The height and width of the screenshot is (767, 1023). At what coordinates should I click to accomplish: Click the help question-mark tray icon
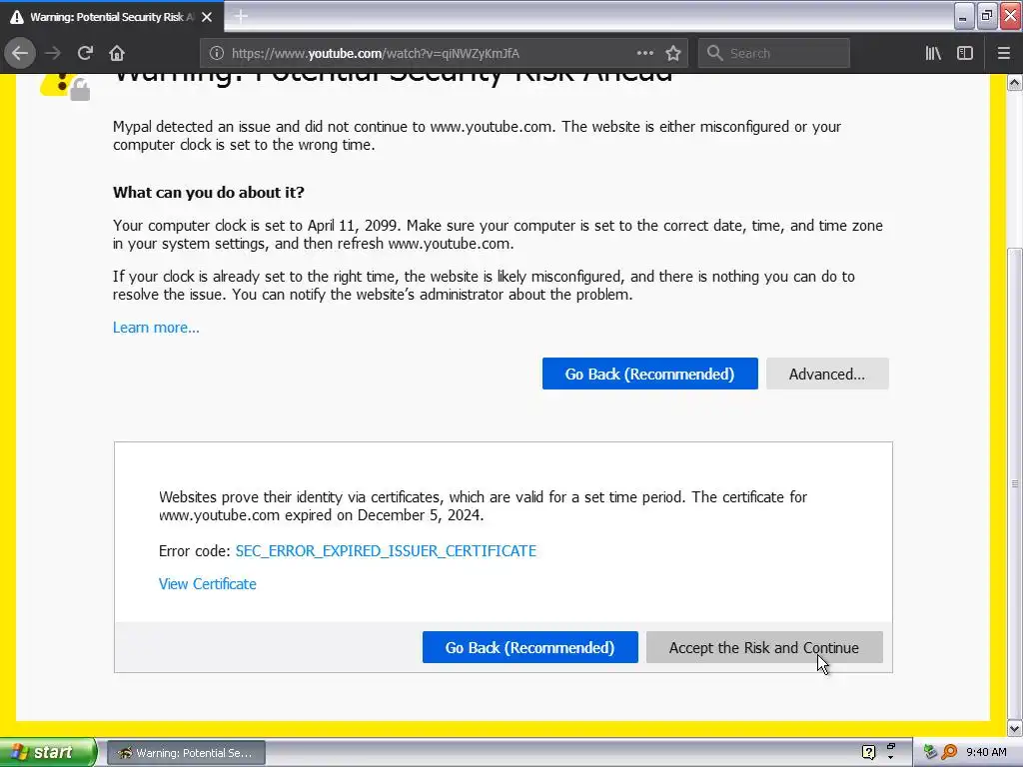click(868, 752)
